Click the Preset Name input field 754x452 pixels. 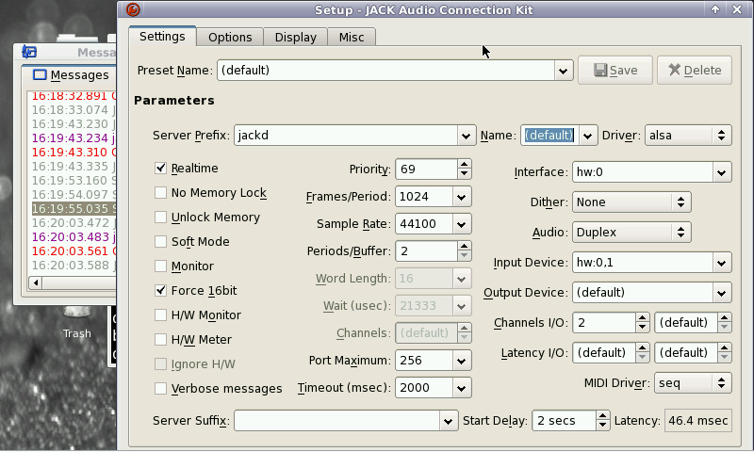point(386,70)
